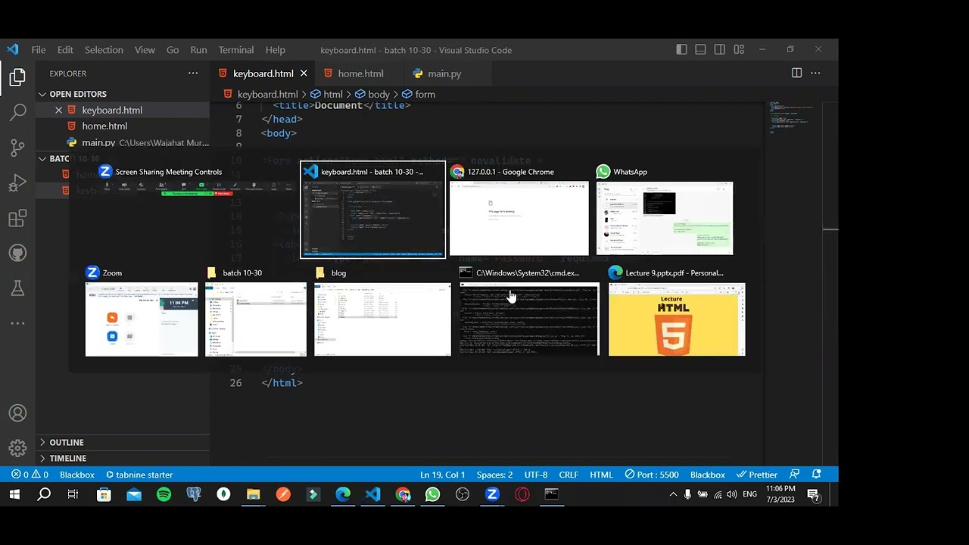The height and width of the screenshot is (545, 969).
Task: Open editor More Actions menu
Action: tap(815, 73)
